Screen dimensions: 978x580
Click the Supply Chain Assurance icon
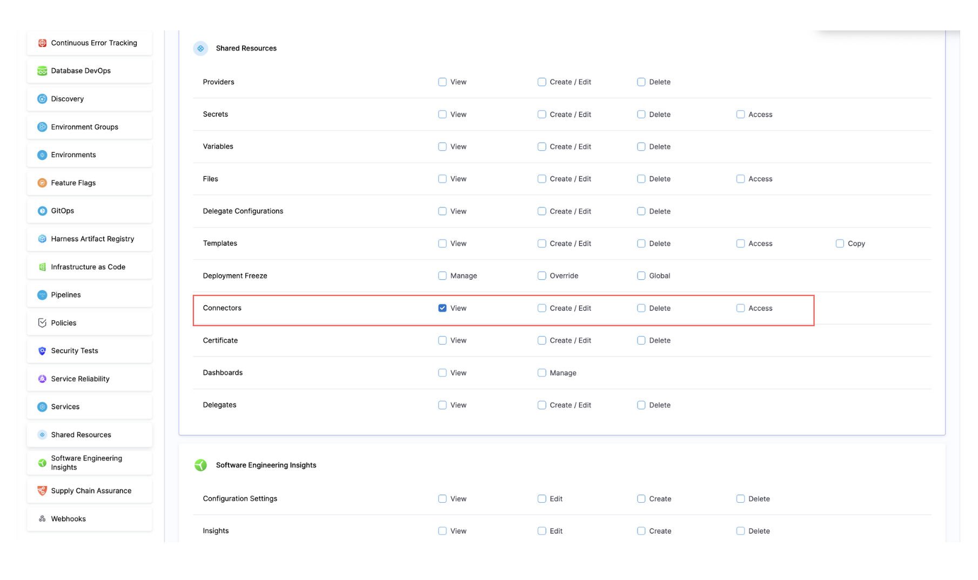[x=42, y=491]
